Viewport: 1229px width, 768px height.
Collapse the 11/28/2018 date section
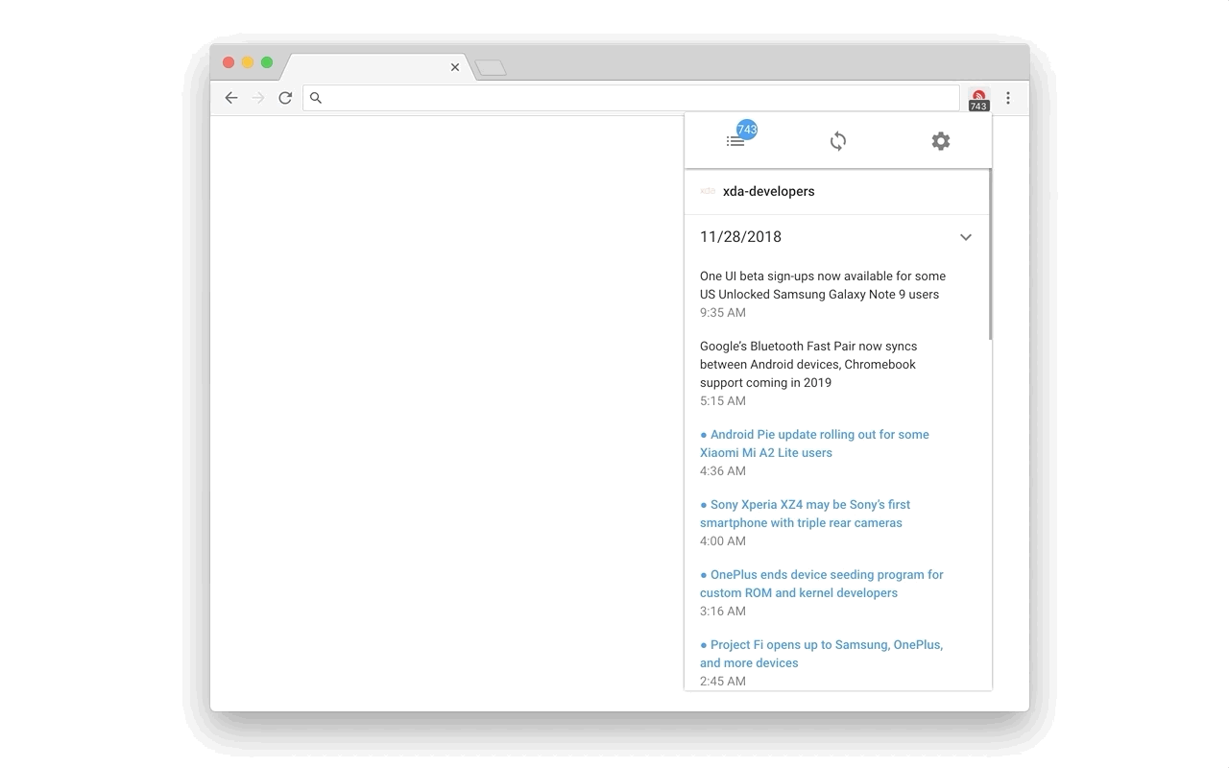pos(966,237)
